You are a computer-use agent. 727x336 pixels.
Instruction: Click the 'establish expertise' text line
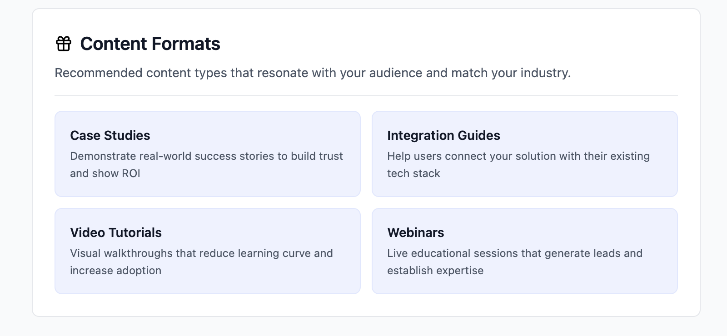pyautogui.click(x=435, y=271)
